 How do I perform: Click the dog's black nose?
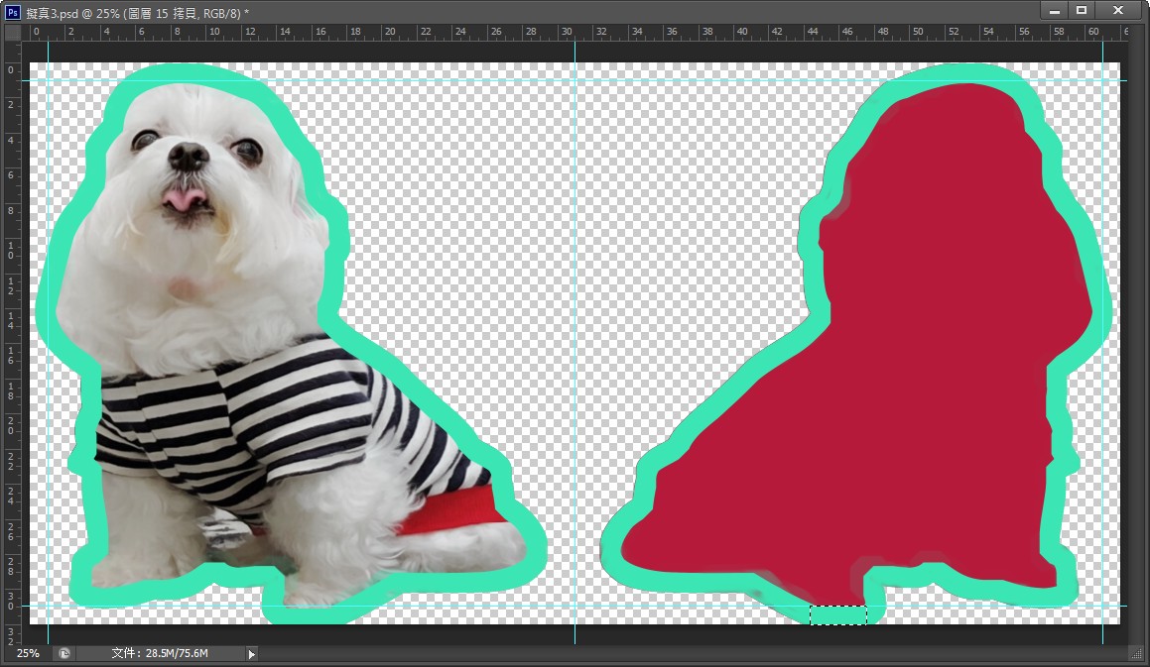pyautogui.click(x=187, y=155)
